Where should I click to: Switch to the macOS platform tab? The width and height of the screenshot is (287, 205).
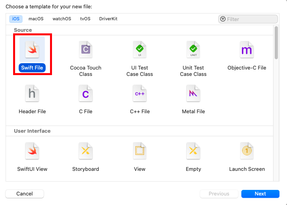(x=36, y=19)
